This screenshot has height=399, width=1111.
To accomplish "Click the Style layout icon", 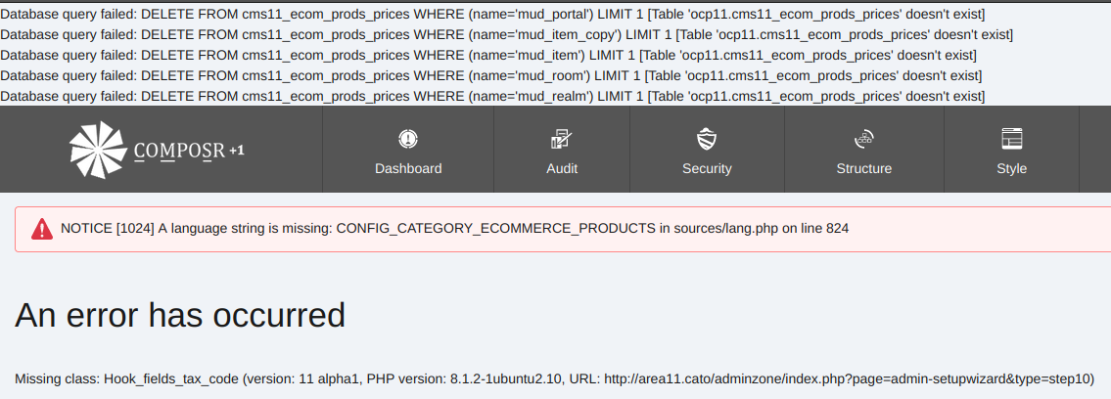I will point(1011,139).
